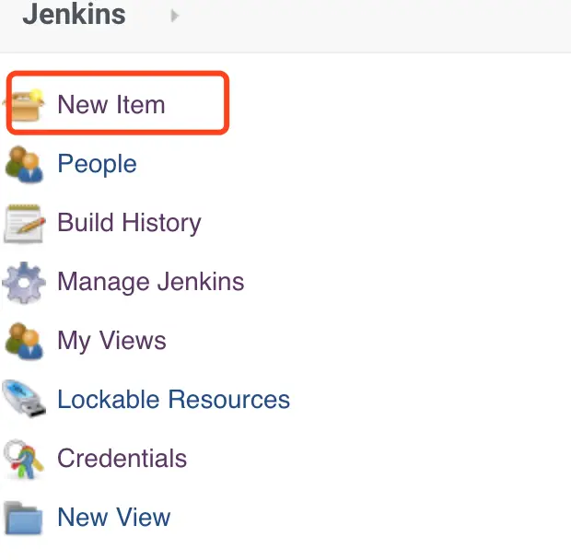Click the My Views users icon
Screen dimensions: 571x560
point(24,341)
